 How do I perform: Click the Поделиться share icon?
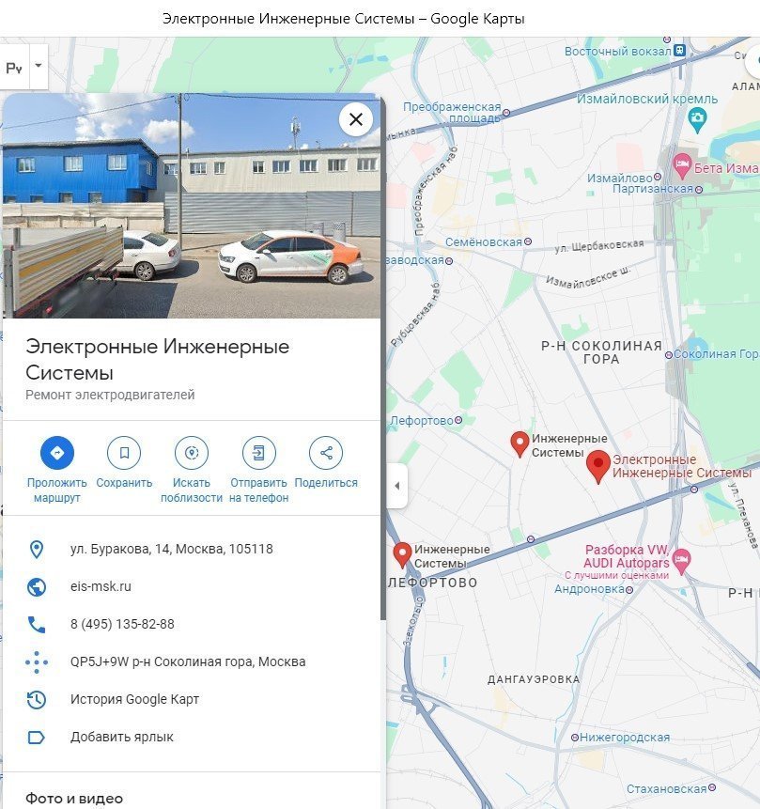326,453
